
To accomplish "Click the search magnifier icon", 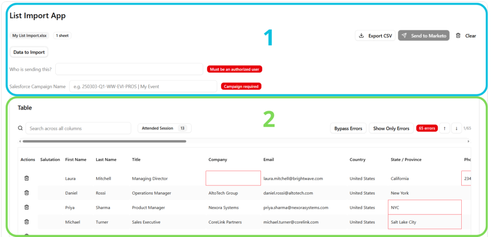I will 20,129.
